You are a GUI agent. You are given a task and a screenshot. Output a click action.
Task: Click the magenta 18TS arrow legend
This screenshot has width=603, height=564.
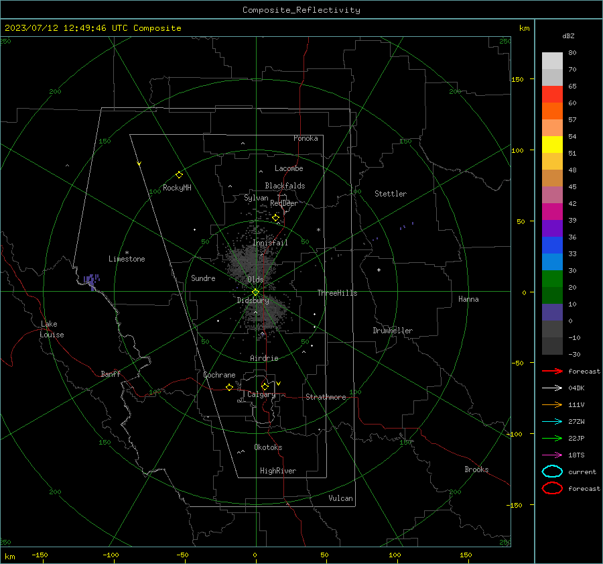(552, 455)
